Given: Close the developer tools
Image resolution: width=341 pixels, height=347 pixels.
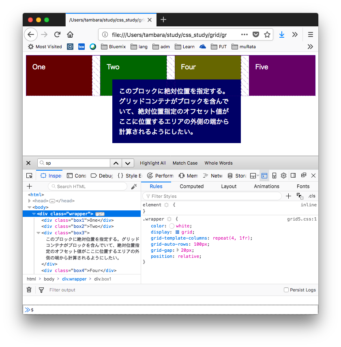Looking at the screenshot, I should coord(313,176).
